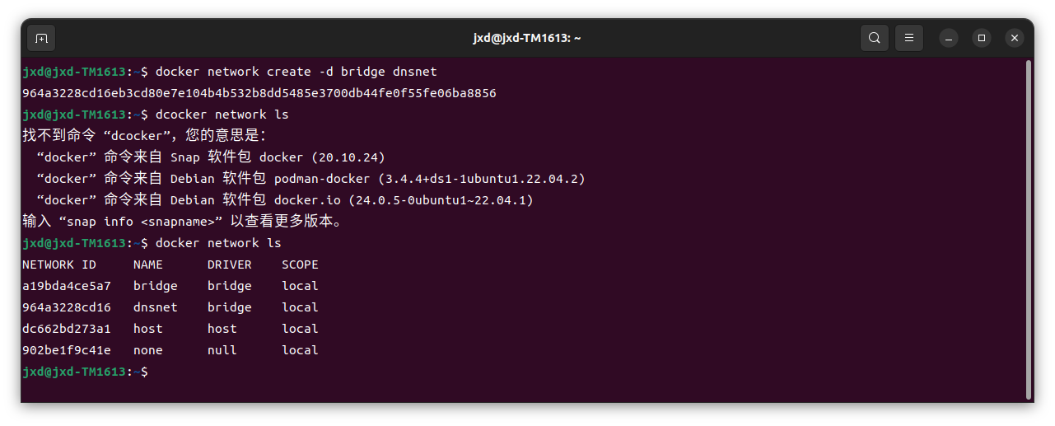Screen dimensions: 1055x426
Task: Open the hamburger menu
Action: coord(909,38)
